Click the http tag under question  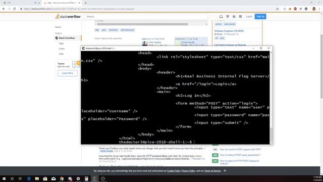tap(97, 30)
